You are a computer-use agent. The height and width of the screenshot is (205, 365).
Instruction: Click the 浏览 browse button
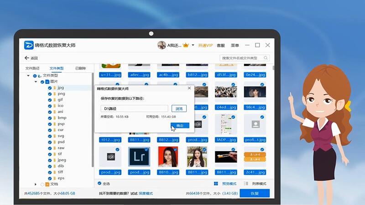179,108
